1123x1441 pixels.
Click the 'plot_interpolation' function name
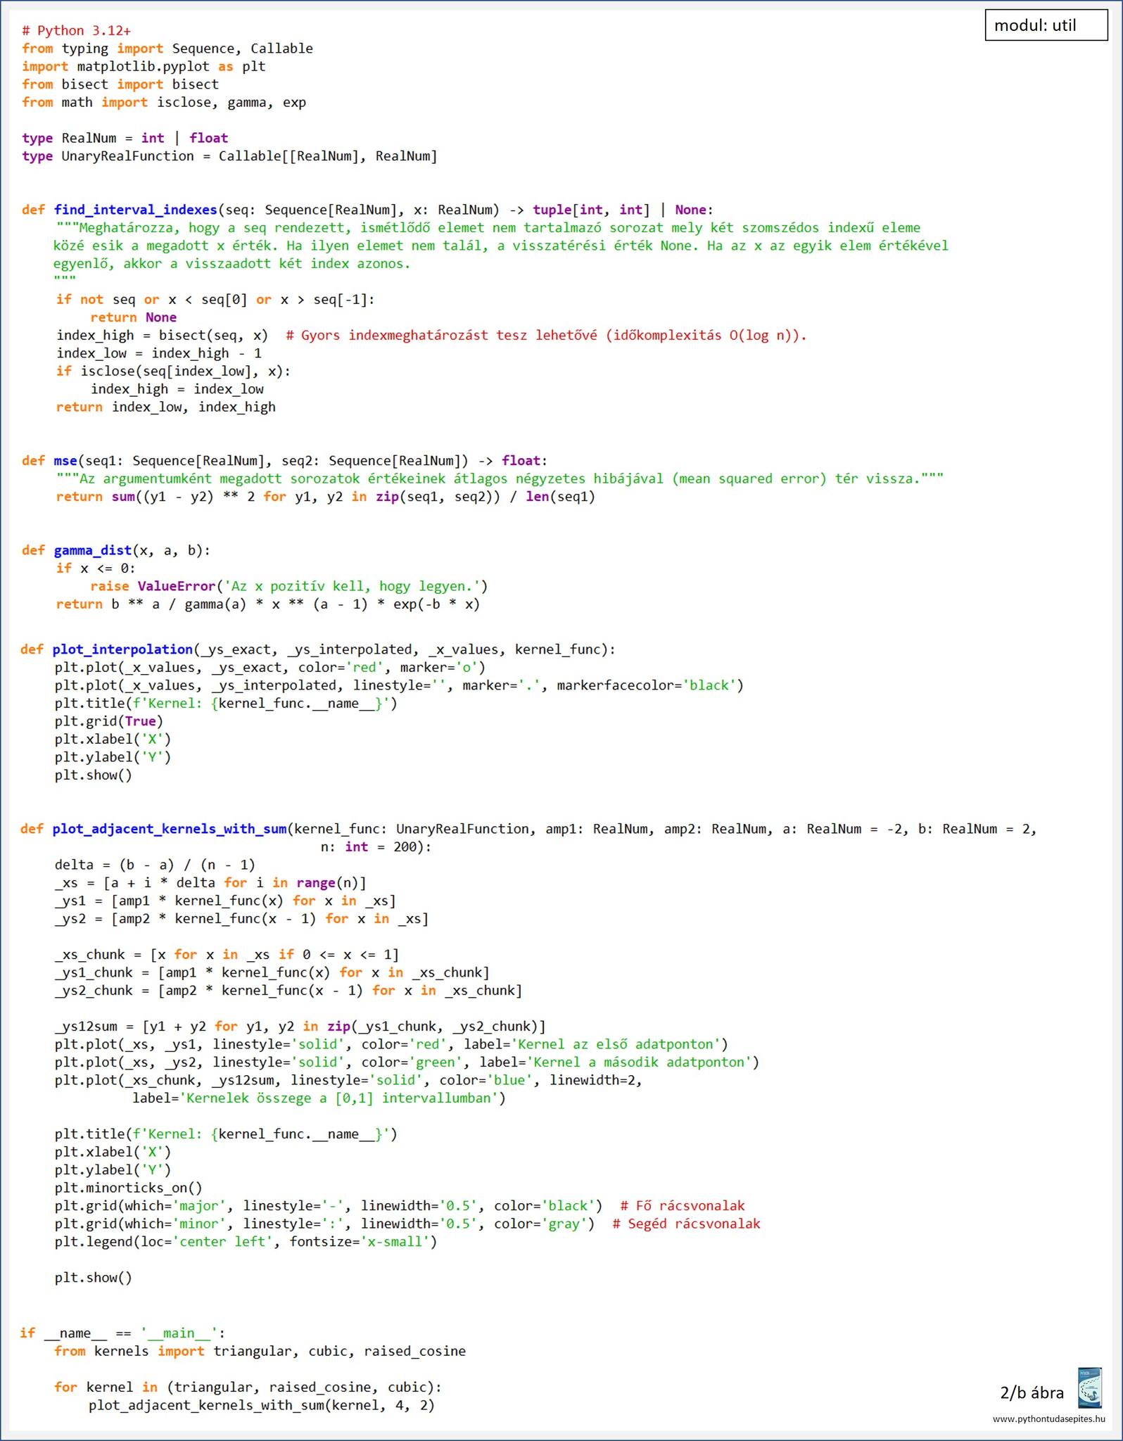[123, 649]
